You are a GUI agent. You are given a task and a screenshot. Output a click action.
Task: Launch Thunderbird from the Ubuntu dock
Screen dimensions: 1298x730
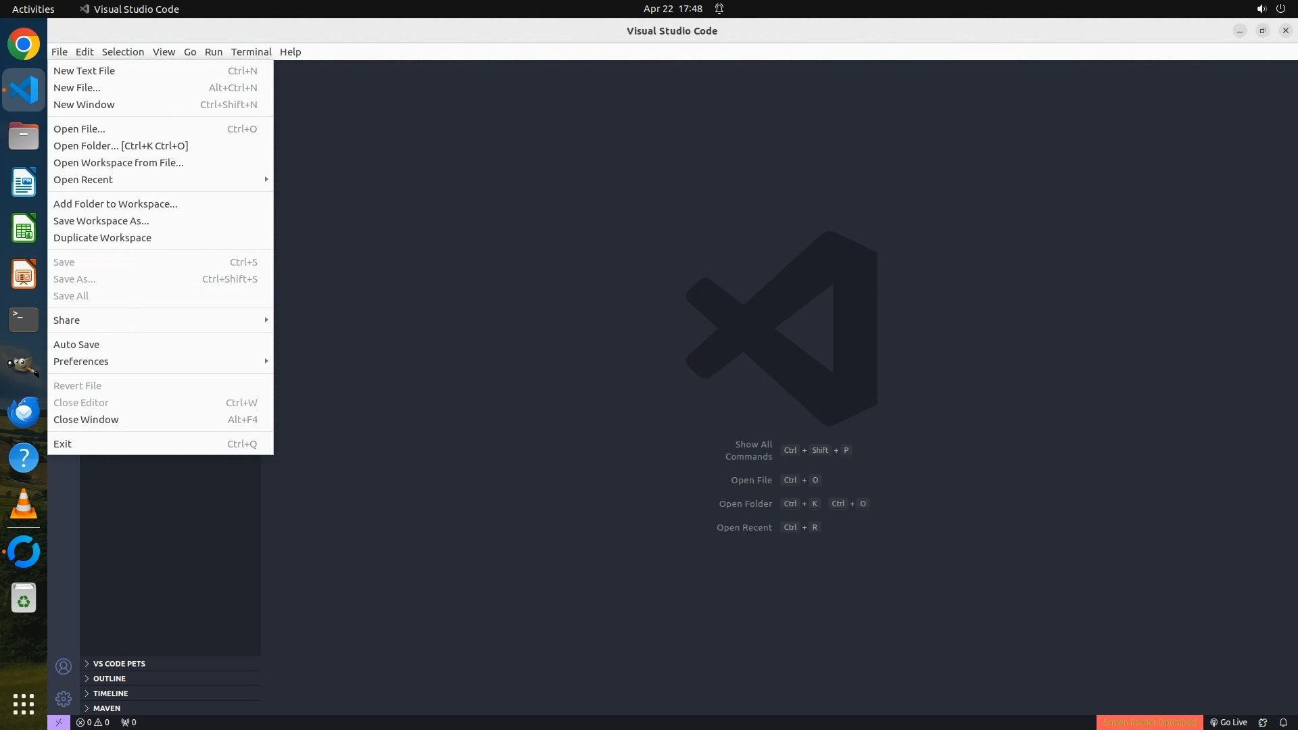point(24,412)
